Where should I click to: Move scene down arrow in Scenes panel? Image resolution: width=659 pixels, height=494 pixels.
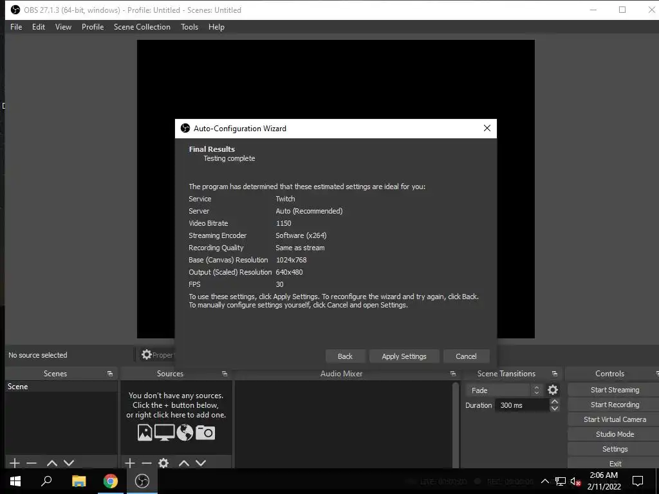point(69,463)
